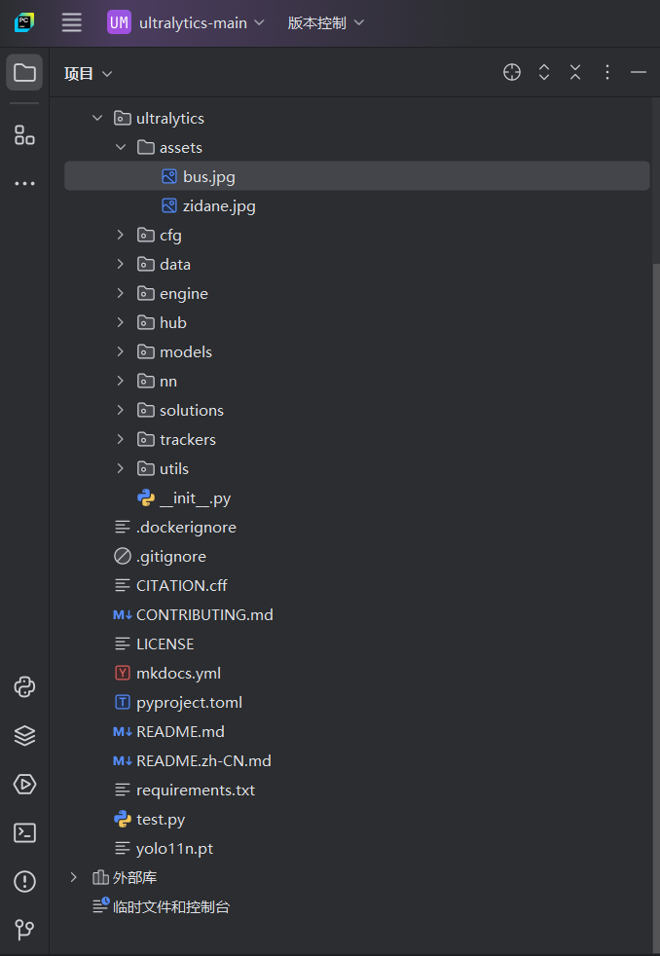Click the Select Opened File crosshair icon
The height and width of the screenshot is (956, 660).
512,73
